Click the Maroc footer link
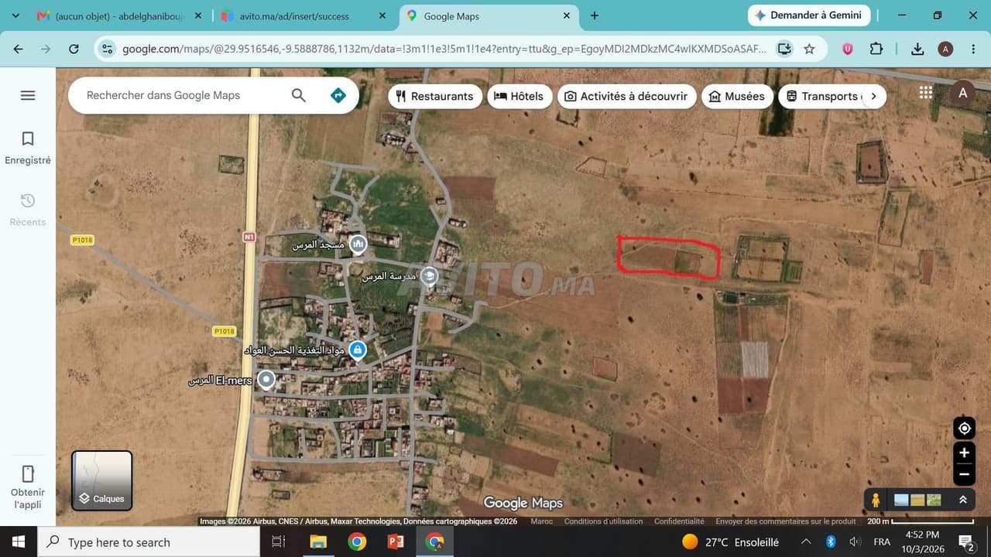The height and width of the screenshot is (557, 991). 542,521
